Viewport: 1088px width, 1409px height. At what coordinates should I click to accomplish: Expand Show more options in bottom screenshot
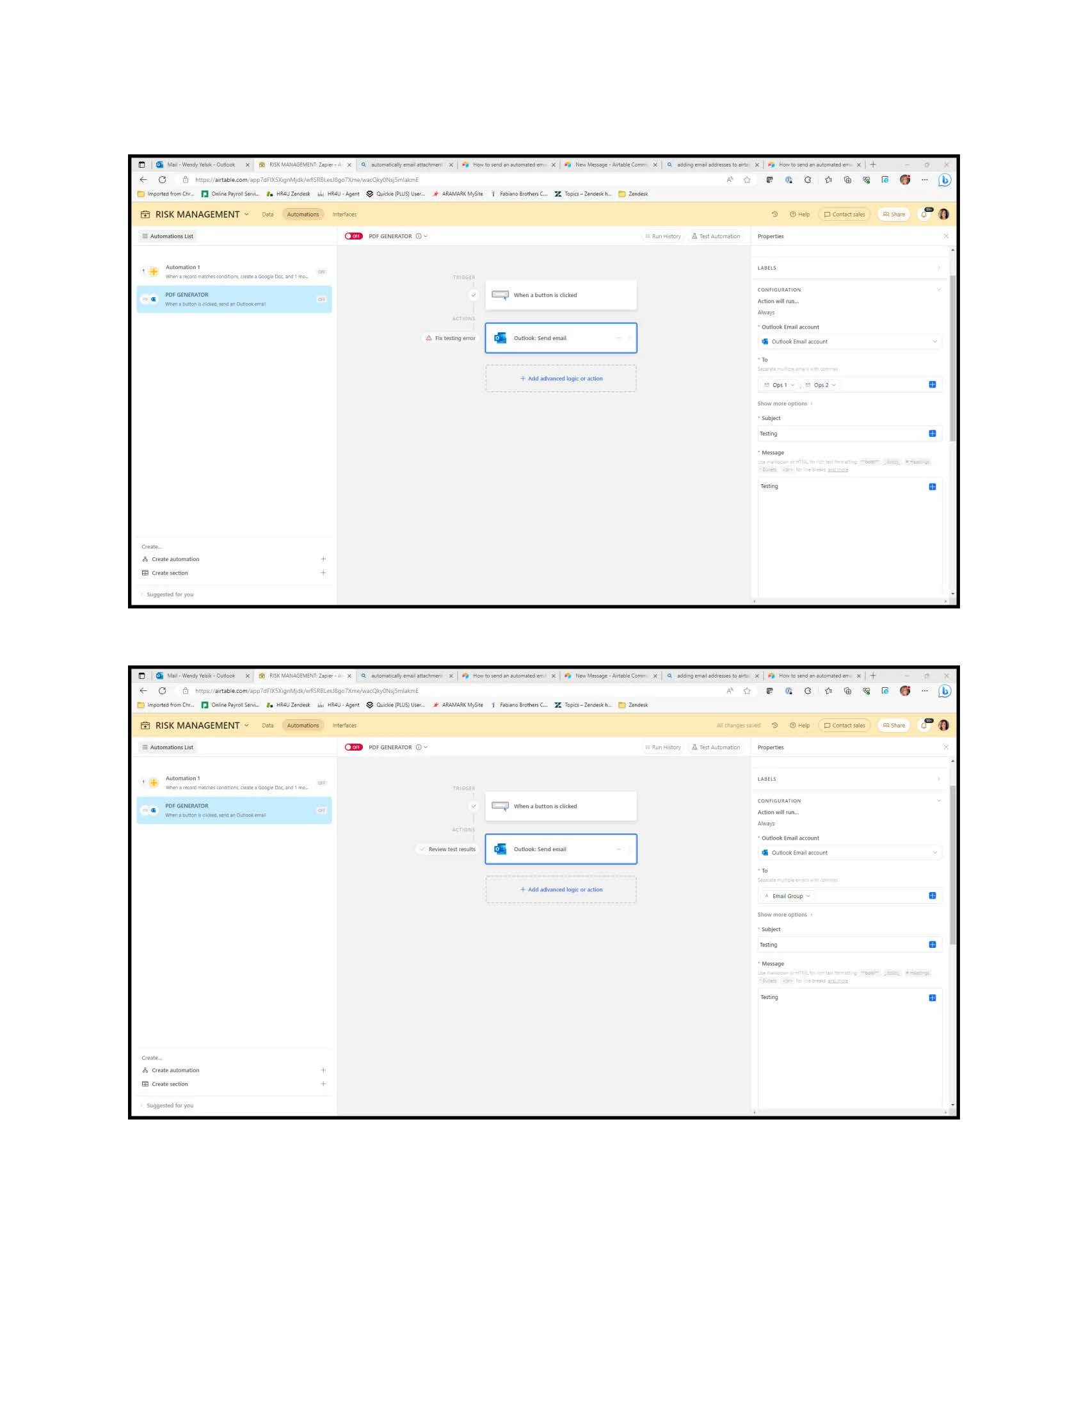[x=785, y=915]
